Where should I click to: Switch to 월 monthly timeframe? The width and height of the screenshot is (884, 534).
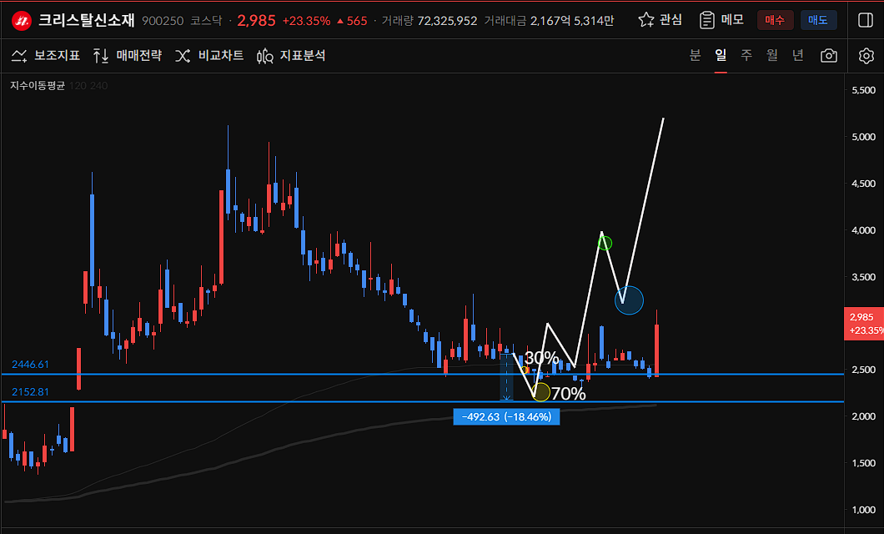[771, 55]
